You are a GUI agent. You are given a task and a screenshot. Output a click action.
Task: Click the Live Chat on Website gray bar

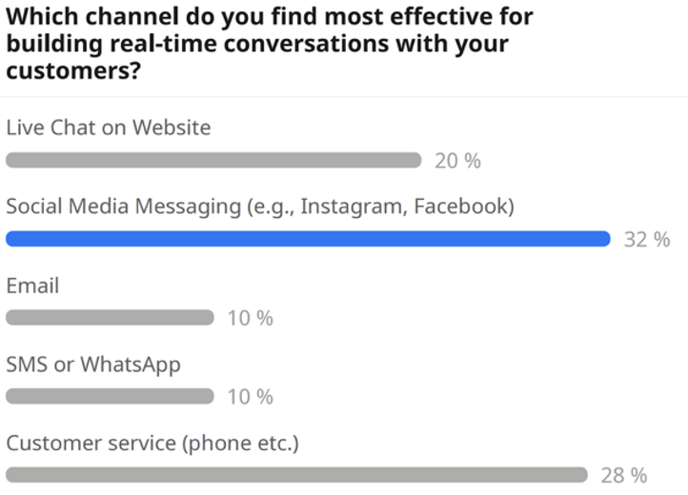click(213, 160)
